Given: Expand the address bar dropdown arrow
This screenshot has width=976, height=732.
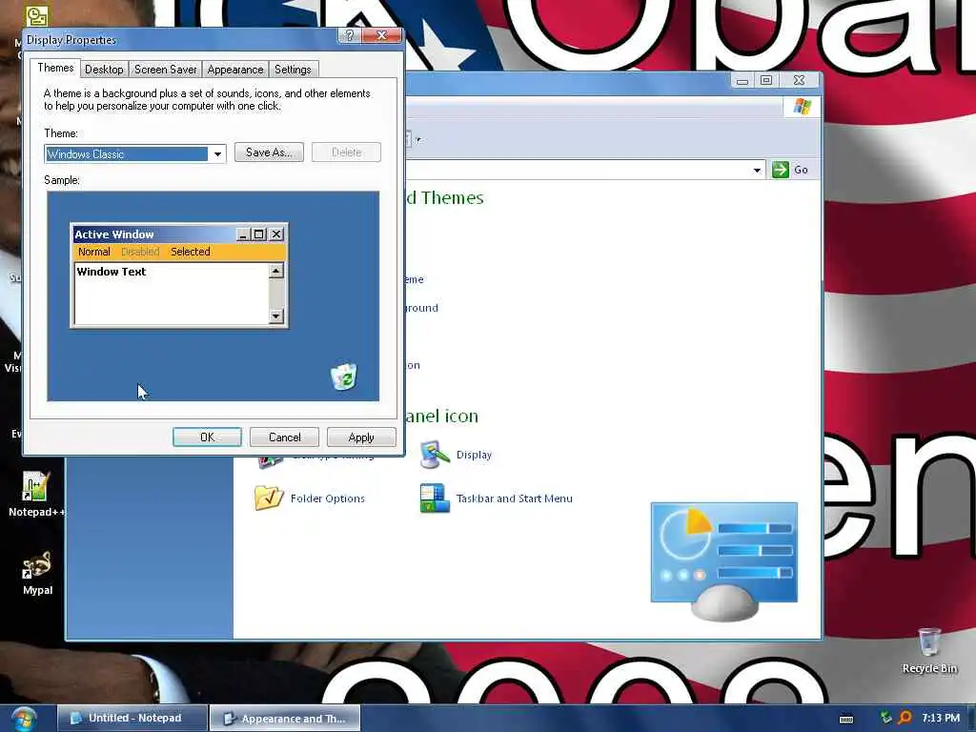Looking at the screenshot, I should click(x=757, y=170).
